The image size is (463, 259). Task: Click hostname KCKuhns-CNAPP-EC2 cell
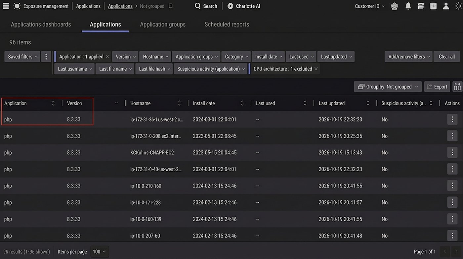(152, 153)
